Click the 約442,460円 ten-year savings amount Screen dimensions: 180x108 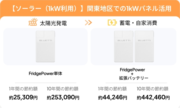pos(153,97)
